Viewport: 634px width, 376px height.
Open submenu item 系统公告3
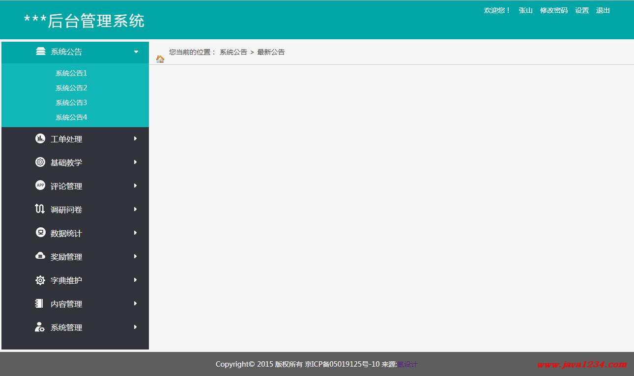71,103
